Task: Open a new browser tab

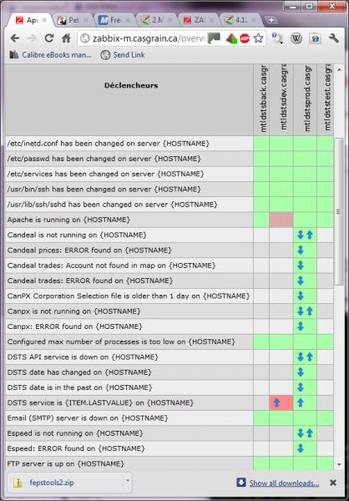Action: tap(271, 20)
